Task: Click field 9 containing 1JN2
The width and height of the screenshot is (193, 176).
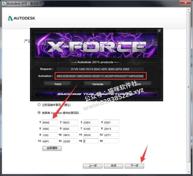Action: pyautogui.click(x=49, y=135)
